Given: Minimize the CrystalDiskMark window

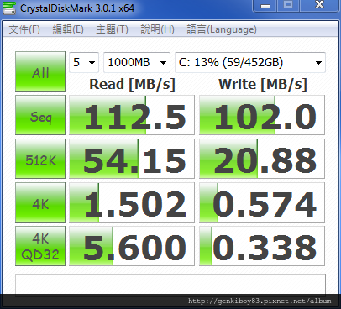Looking at the screenshot, I should [265, 6].
